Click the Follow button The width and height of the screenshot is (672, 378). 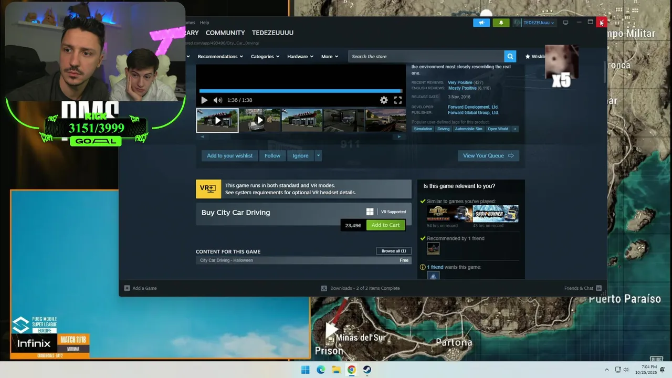click(272, 155)
